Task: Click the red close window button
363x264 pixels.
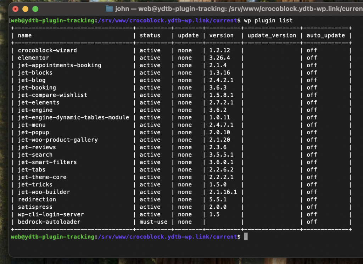Action: 16,9
